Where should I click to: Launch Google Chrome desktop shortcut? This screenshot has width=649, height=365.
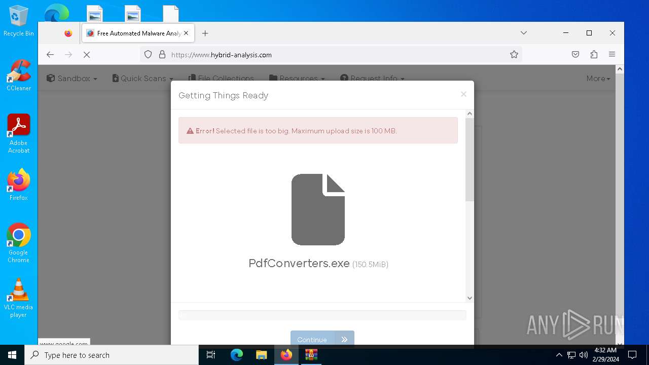[19, 243]
